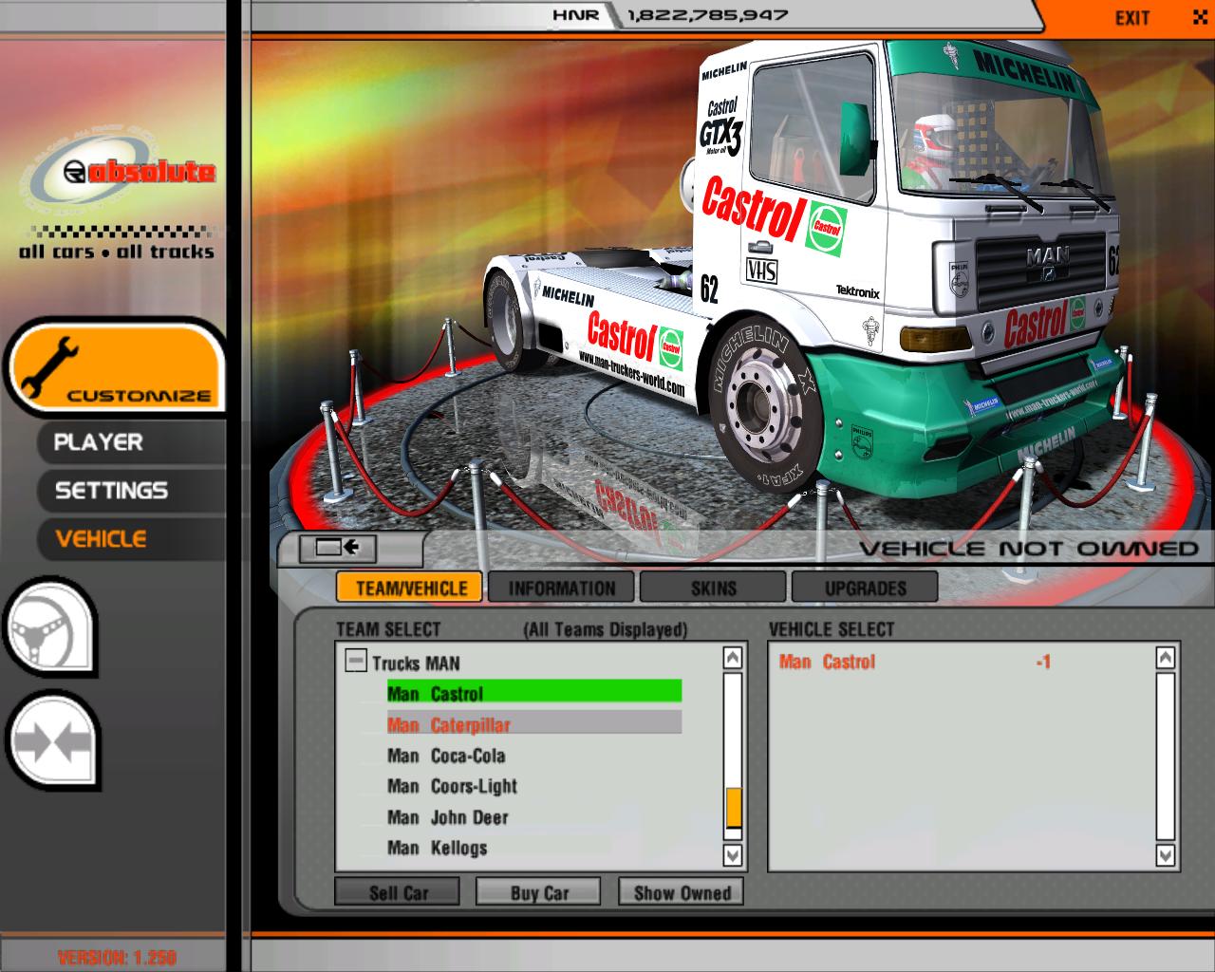
Task: Click the Customize wrench button
Action: [116, 368]
